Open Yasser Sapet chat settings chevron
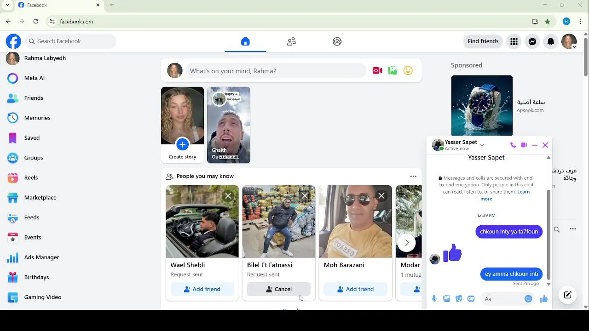 [482, 145]
